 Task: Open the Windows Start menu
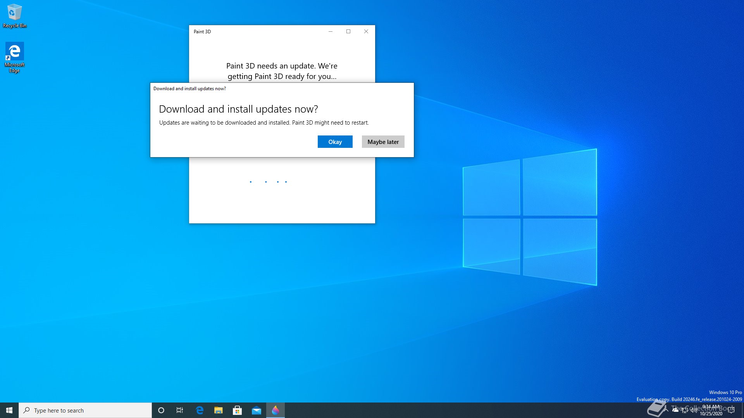pyautogui.click(x=9, y=410)
